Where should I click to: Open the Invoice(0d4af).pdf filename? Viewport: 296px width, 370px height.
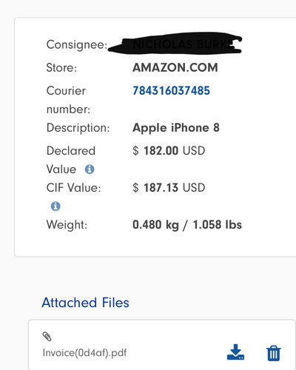(x=84, y=353)
